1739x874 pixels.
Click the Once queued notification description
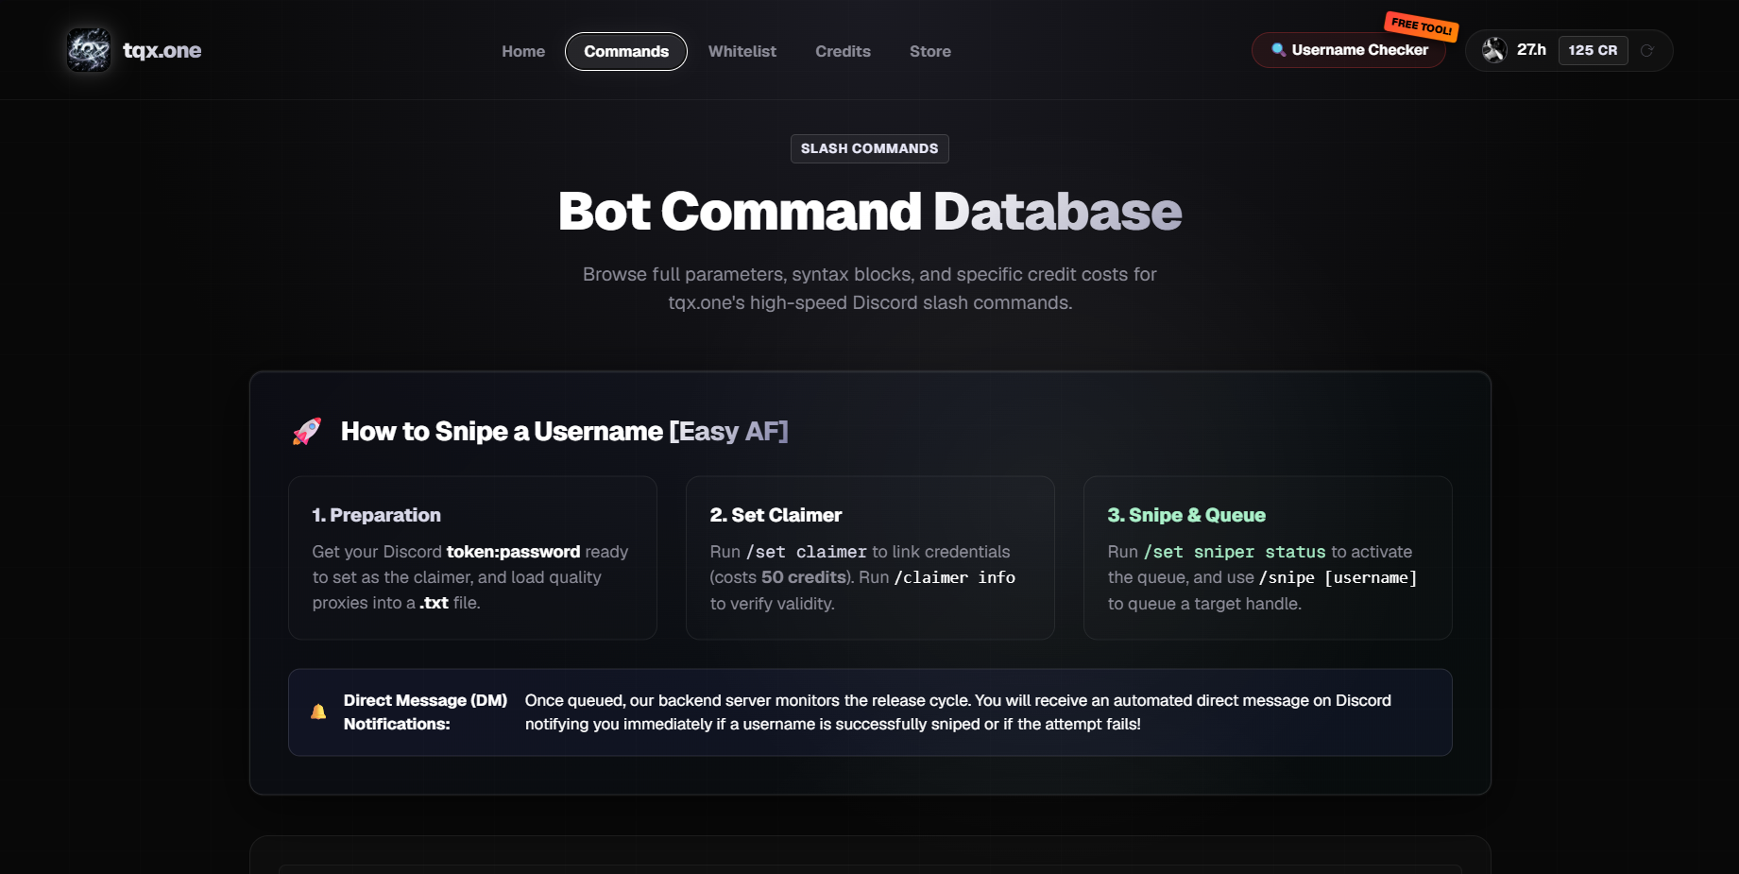click(958, 712)
